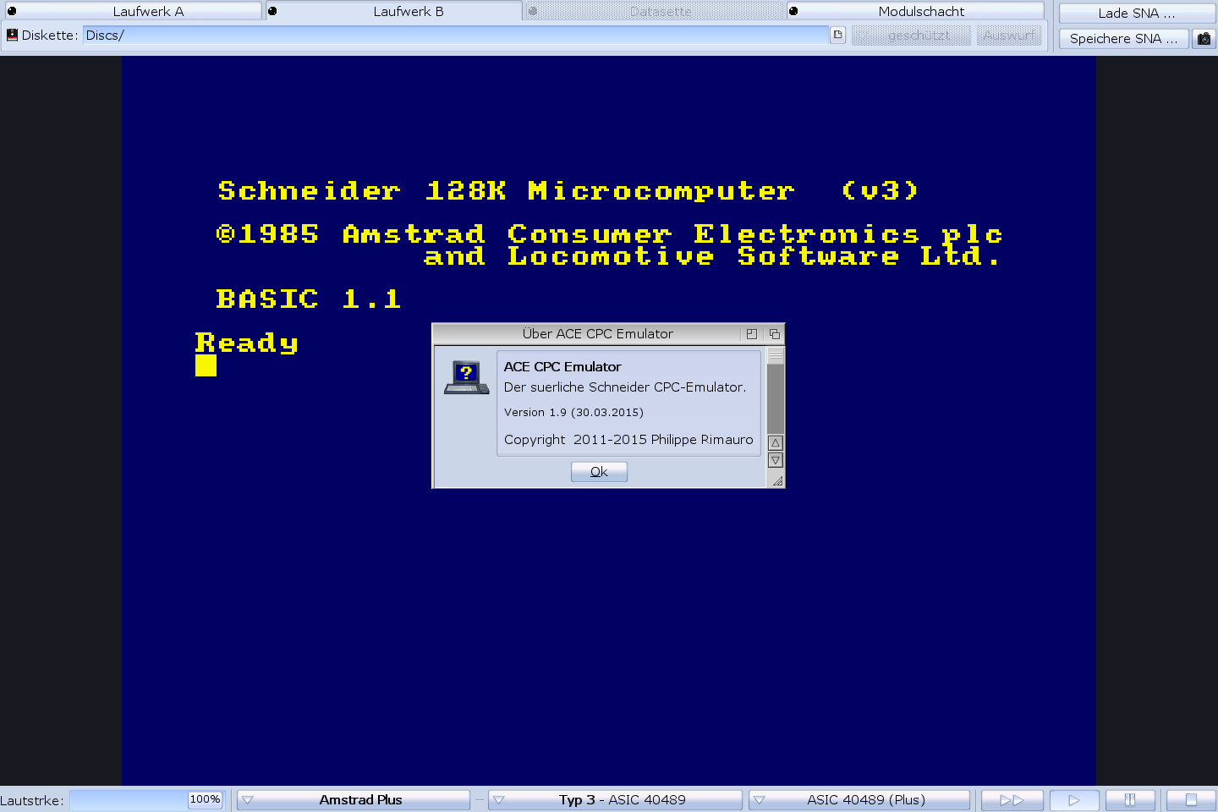Confirm the about dialog with Ok
The height and width of the screenshot is (812, 1218).
point(599,471)
